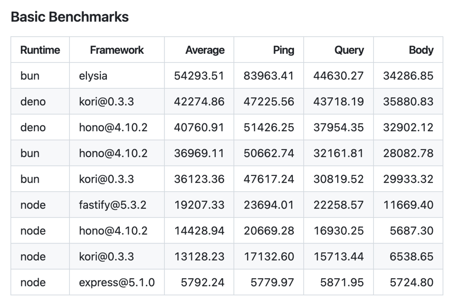Click the Query value 5871.95
451x303 pixels.
coord(342,282)
